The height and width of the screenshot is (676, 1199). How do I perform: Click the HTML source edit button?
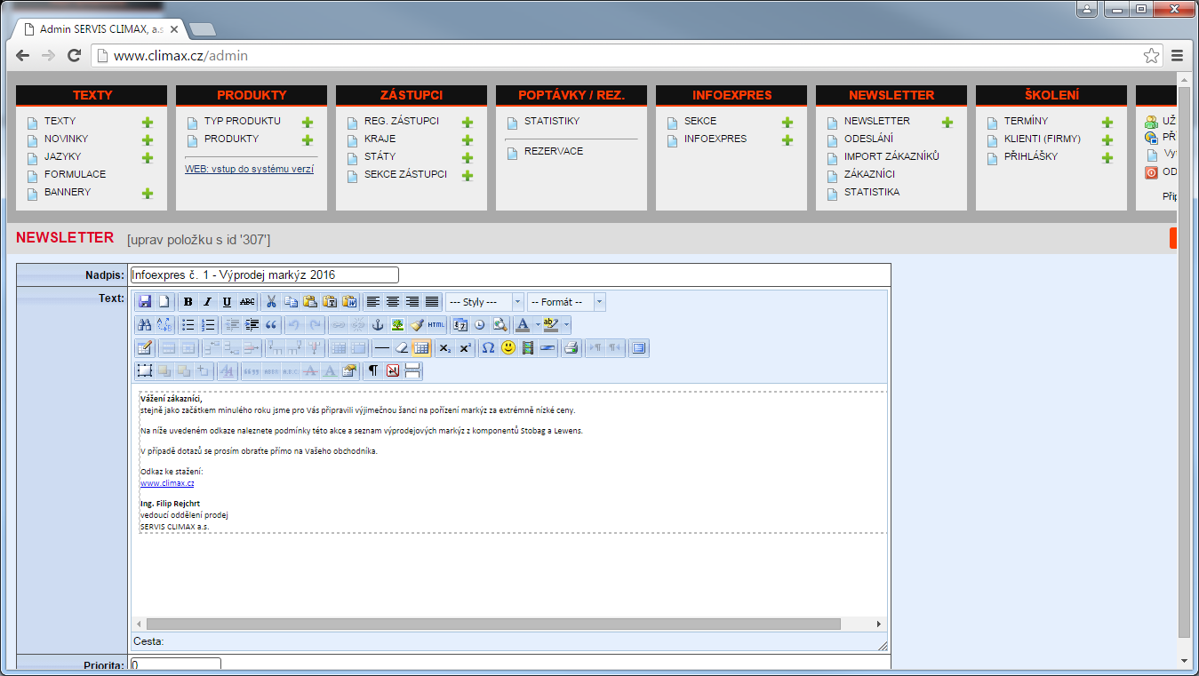436,325
